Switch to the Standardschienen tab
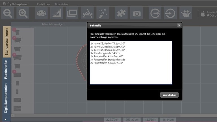 [7, 42]
